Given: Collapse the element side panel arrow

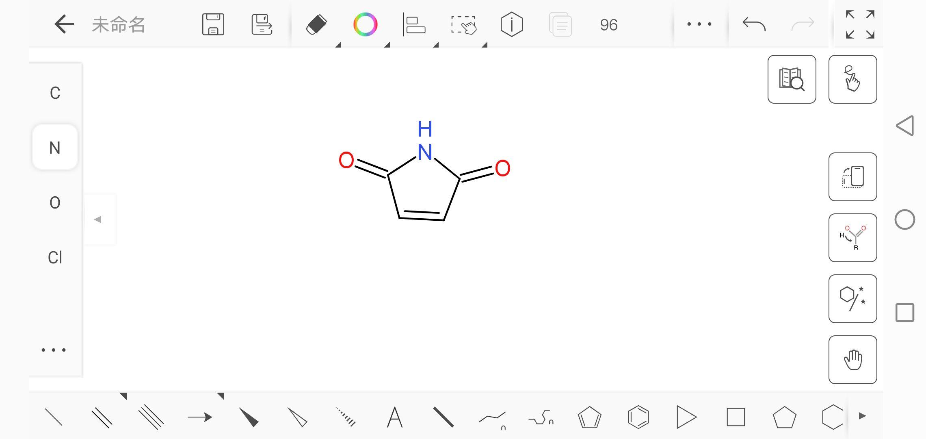Looking at the screenshot, I should (x=98, y=219).
